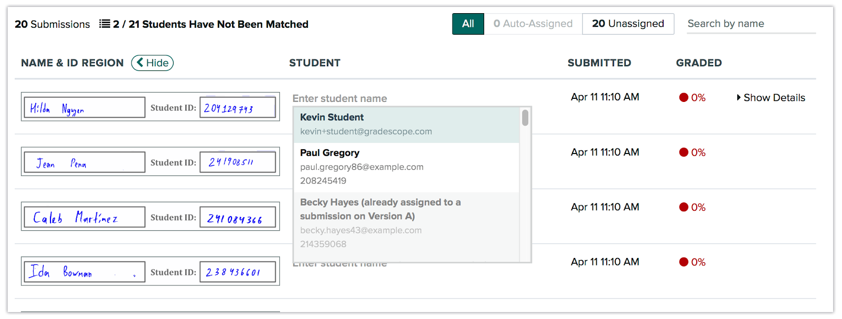This screenshot has width=842, height=319.
Task: Select the All filter tab
Action: click(x=468, y=24)
